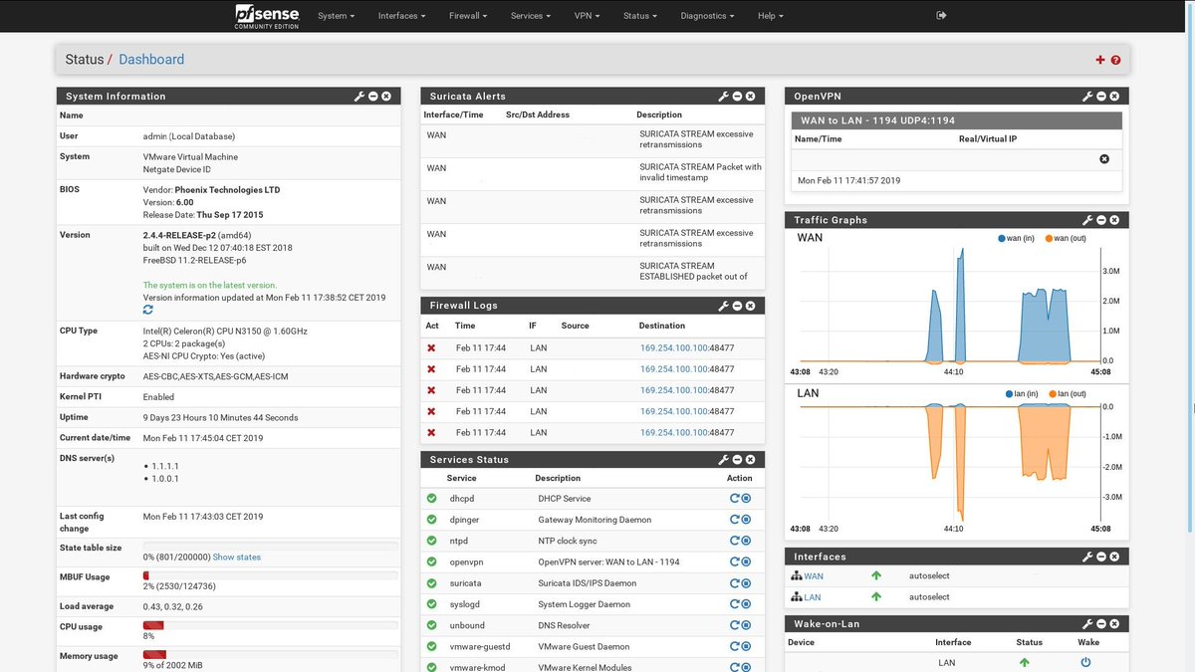Minimize the System Information widget
Image resolution: width=1195 pixels, height=672 pixels.
tap(372, 97)
